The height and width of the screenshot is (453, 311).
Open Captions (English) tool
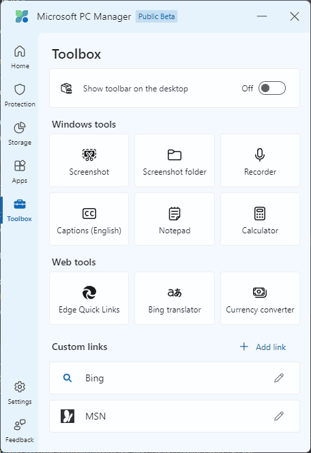[x=89, y=219]
